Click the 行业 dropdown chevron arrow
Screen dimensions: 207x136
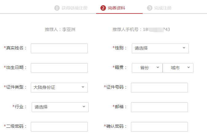coord(84,107)
